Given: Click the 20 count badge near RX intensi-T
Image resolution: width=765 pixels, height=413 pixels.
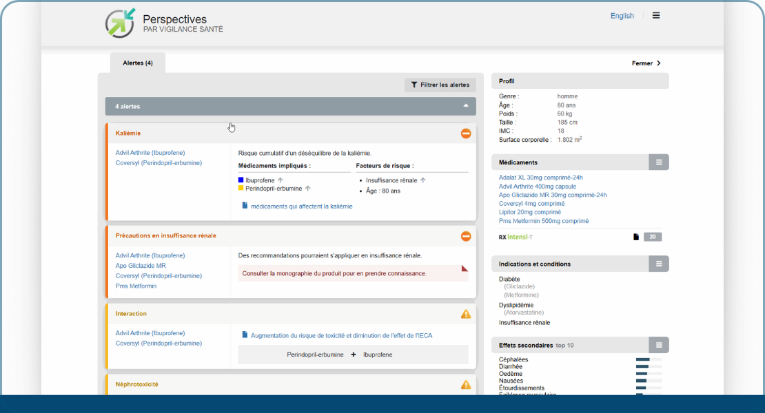Looking at the screenshot, I should coord(651,235).
